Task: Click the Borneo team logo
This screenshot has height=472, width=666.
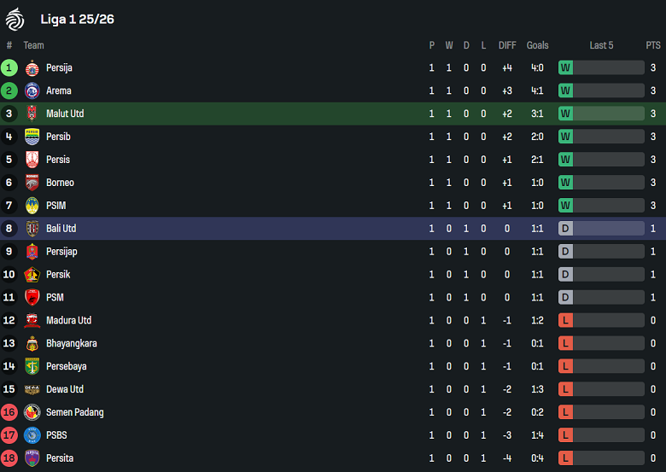Action: (32, 183)
